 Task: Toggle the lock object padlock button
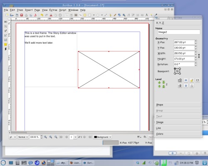[x=192, y=80]
